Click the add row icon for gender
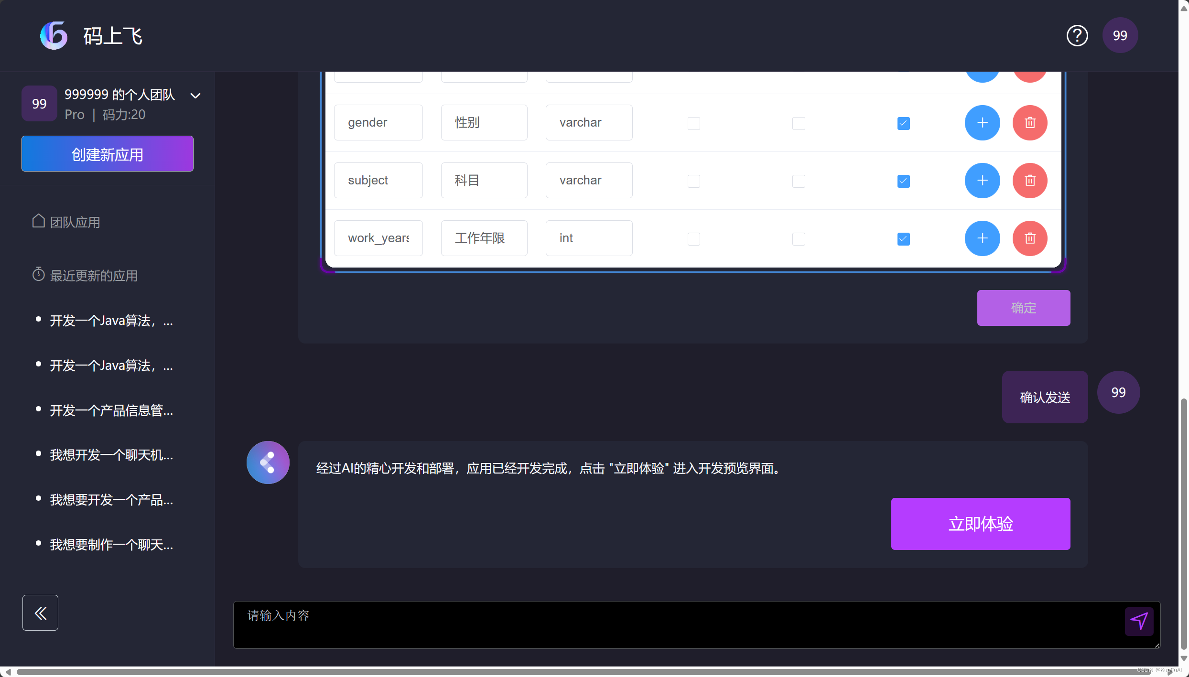1189x677 pixels. coord(982,123)
